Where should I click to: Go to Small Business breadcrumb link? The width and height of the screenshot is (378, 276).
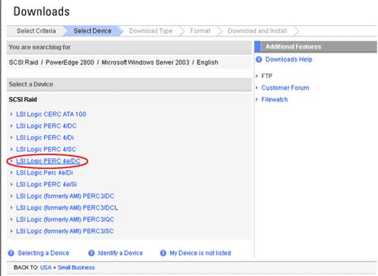(x=76, y=268)
